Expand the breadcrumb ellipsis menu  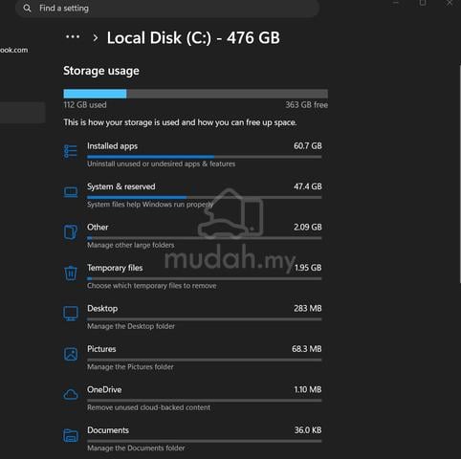tap(73, 37)
